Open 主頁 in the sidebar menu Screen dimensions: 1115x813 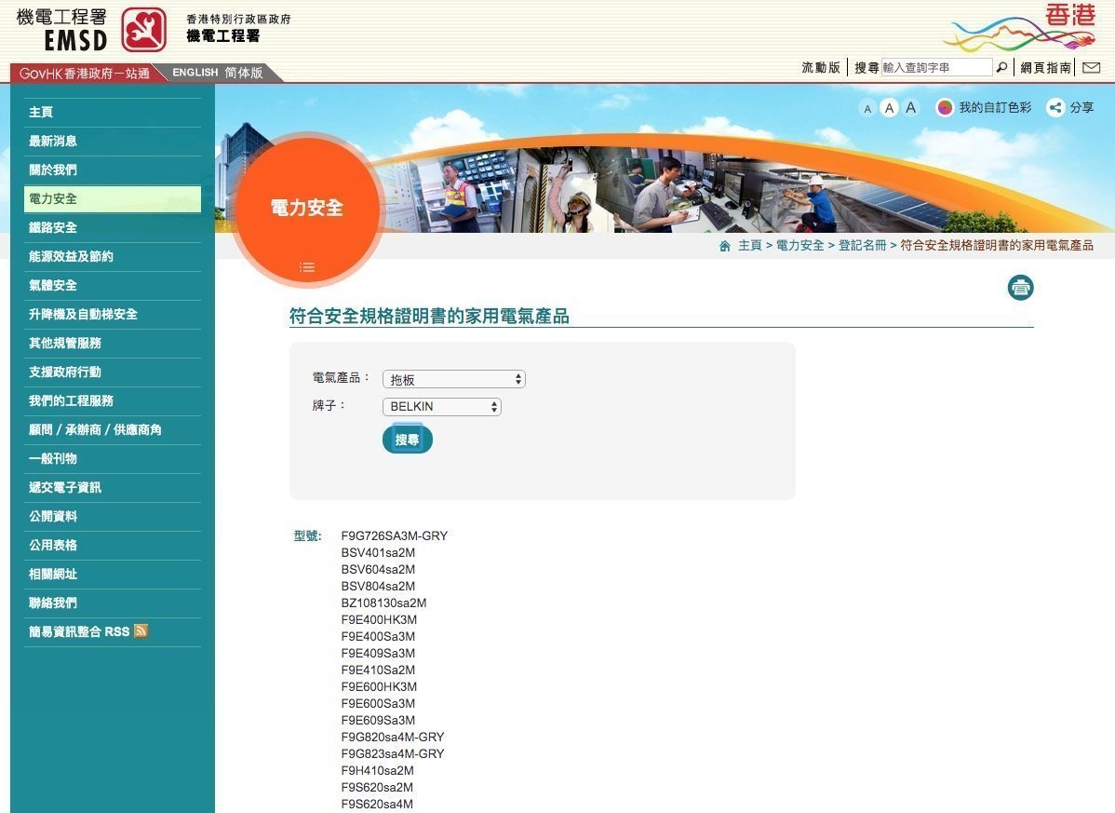(x=113, y=113)
